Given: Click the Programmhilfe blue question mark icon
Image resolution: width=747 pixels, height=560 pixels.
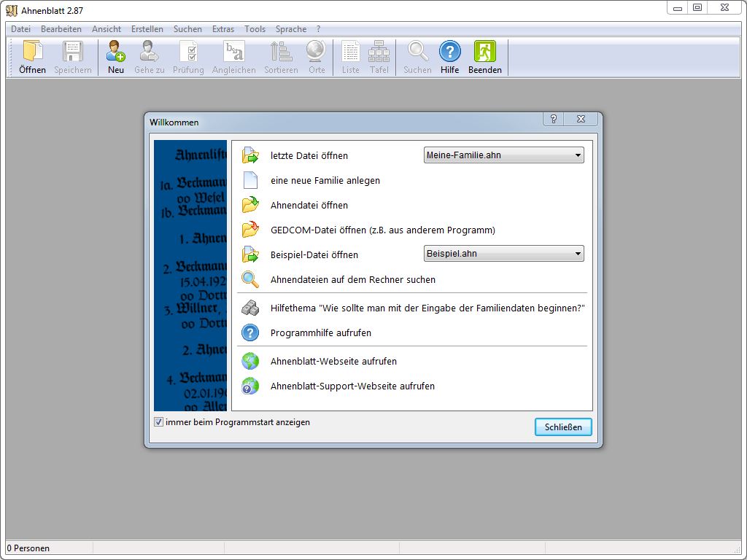Looking at the screenshot, I should pyautogui.click(x=250, y=332).
